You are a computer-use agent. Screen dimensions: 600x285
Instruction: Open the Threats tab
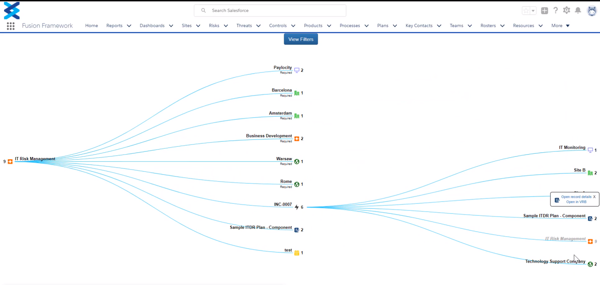tap(244, 26)
